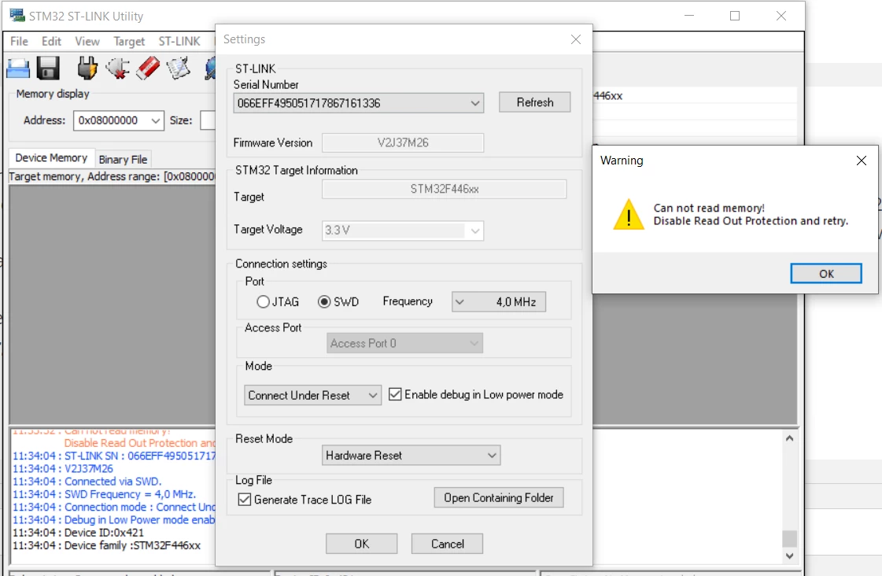Screen dimensions: 882x576
Task: Toggle Generate Trace LOG File checkbox
Action: click(x=245, y=499)
